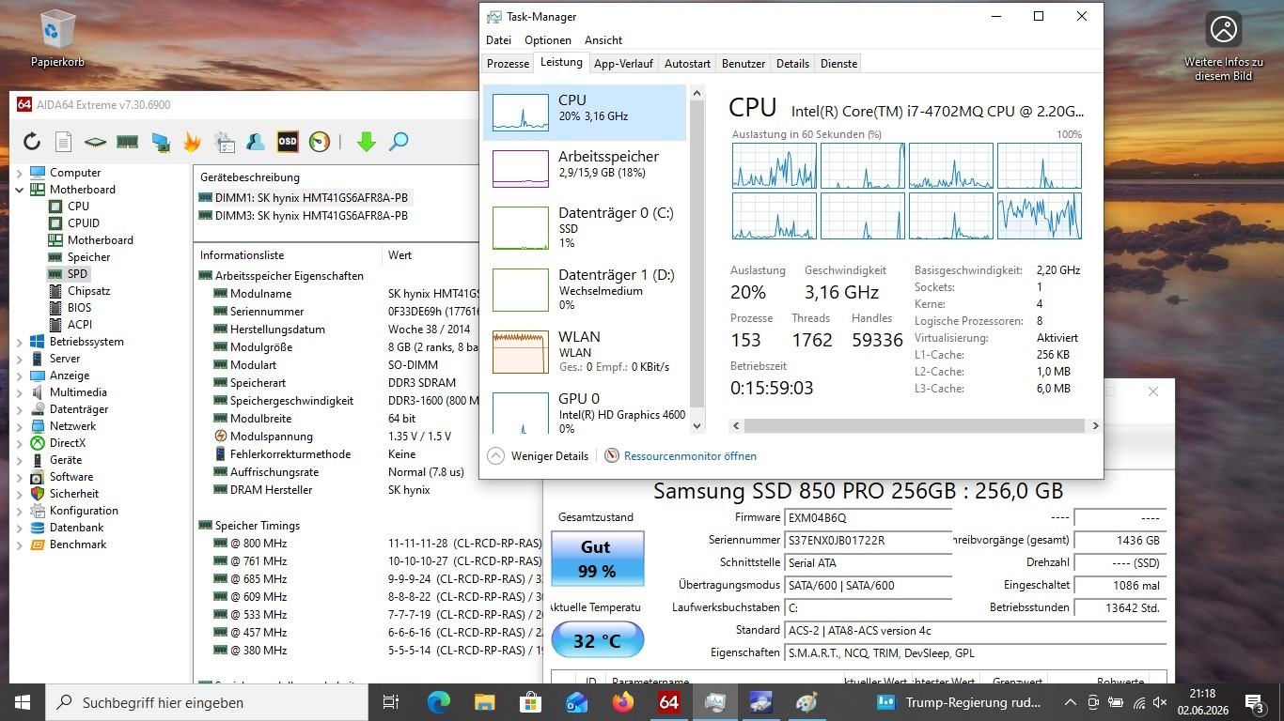1284x721 pixels.
Task: Click the Gut 99 % health status button
Action: coord(597,559)
